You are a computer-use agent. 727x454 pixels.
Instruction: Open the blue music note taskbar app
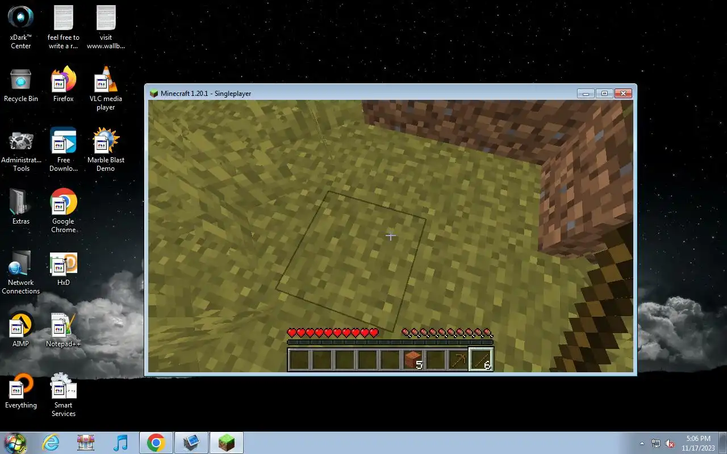[x=120, y=443]
